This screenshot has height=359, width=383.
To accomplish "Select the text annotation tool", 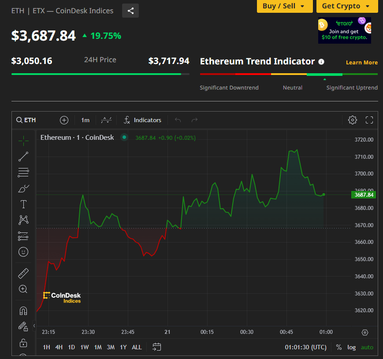I will [x=23, y=204].
